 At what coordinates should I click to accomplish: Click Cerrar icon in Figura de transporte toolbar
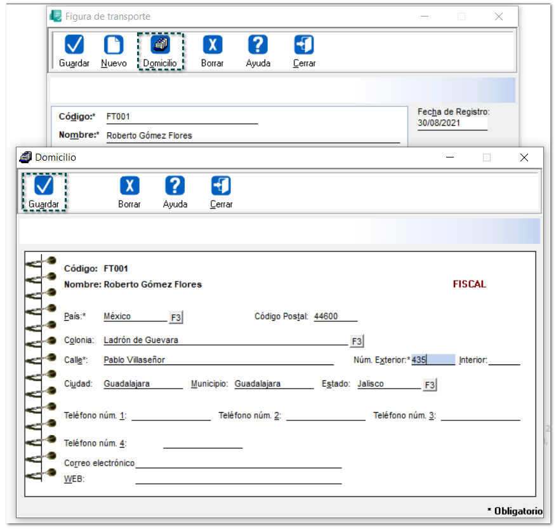pyautogui.click(x=304, y=45)
